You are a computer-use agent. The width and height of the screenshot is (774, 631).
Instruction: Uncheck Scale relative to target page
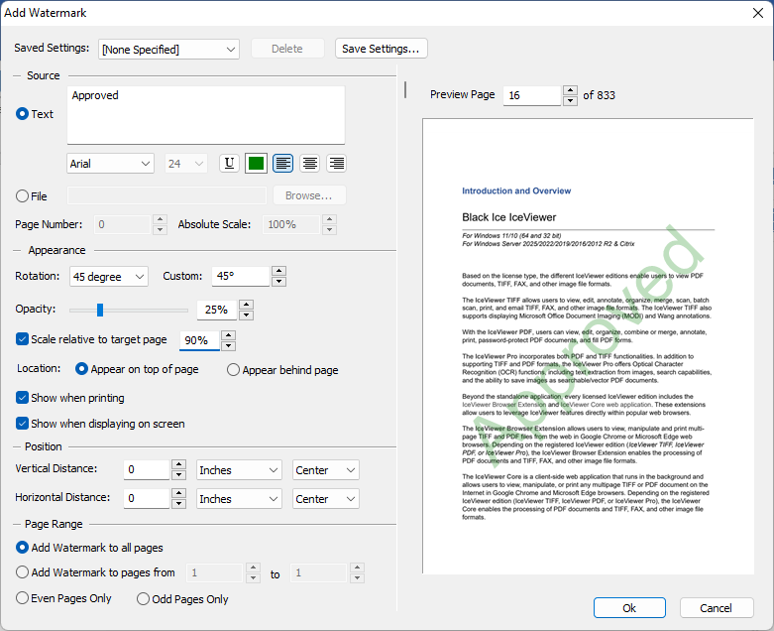(22, 339)
